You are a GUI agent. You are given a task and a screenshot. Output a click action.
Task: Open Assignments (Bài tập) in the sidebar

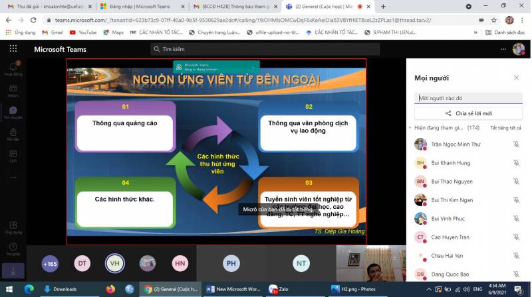13,135
